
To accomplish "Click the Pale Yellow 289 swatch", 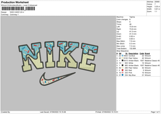I will point(123,68).
